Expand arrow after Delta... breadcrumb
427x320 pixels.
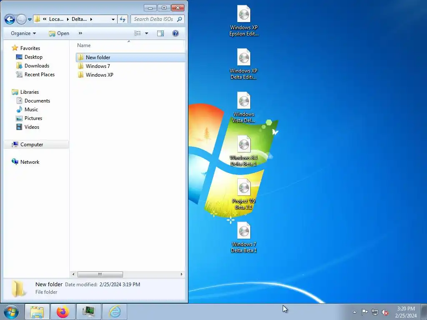(x=91, y=19)
